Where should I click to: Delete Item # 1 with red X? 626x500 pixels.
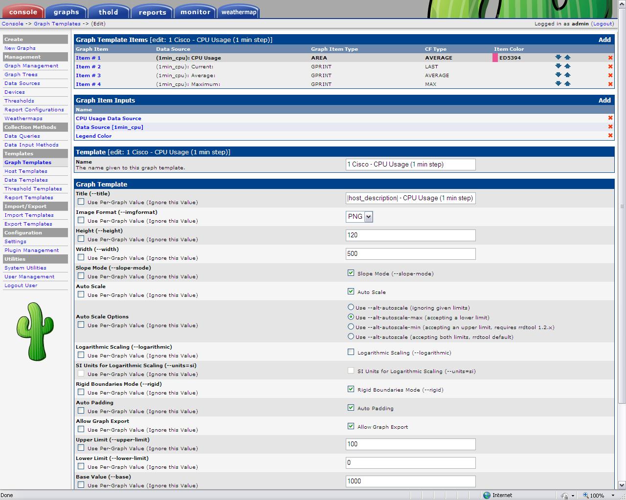pyautogui.click(x=610, y=58)
